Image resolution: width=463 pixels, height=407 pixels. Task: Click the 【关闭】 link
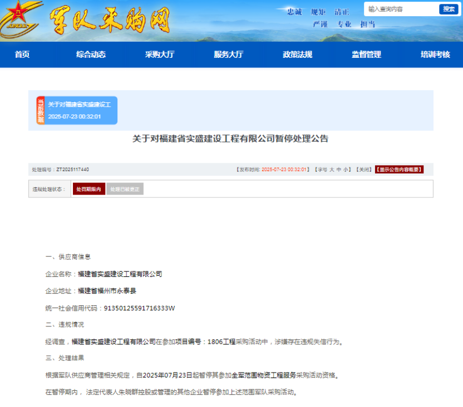click(x=364, y=170)
